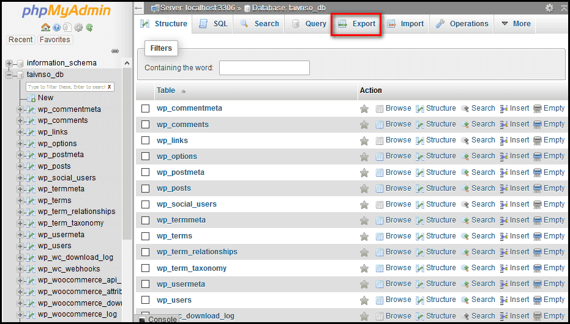Select the wp_users row checkbox

tap(146, 300)
